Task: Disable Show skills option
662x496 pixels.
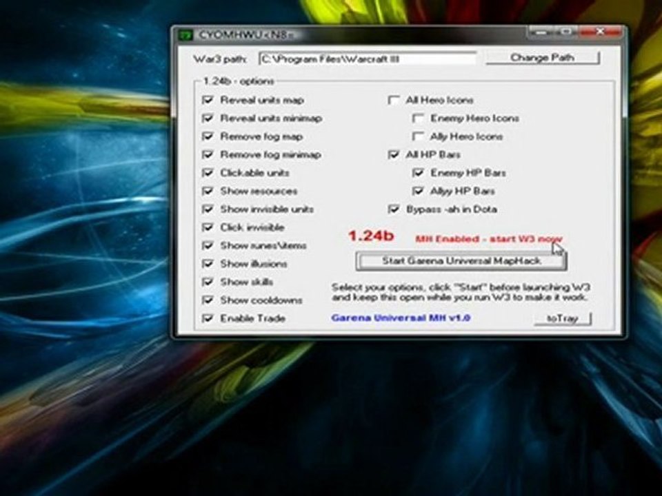Action: pos(208,282)
